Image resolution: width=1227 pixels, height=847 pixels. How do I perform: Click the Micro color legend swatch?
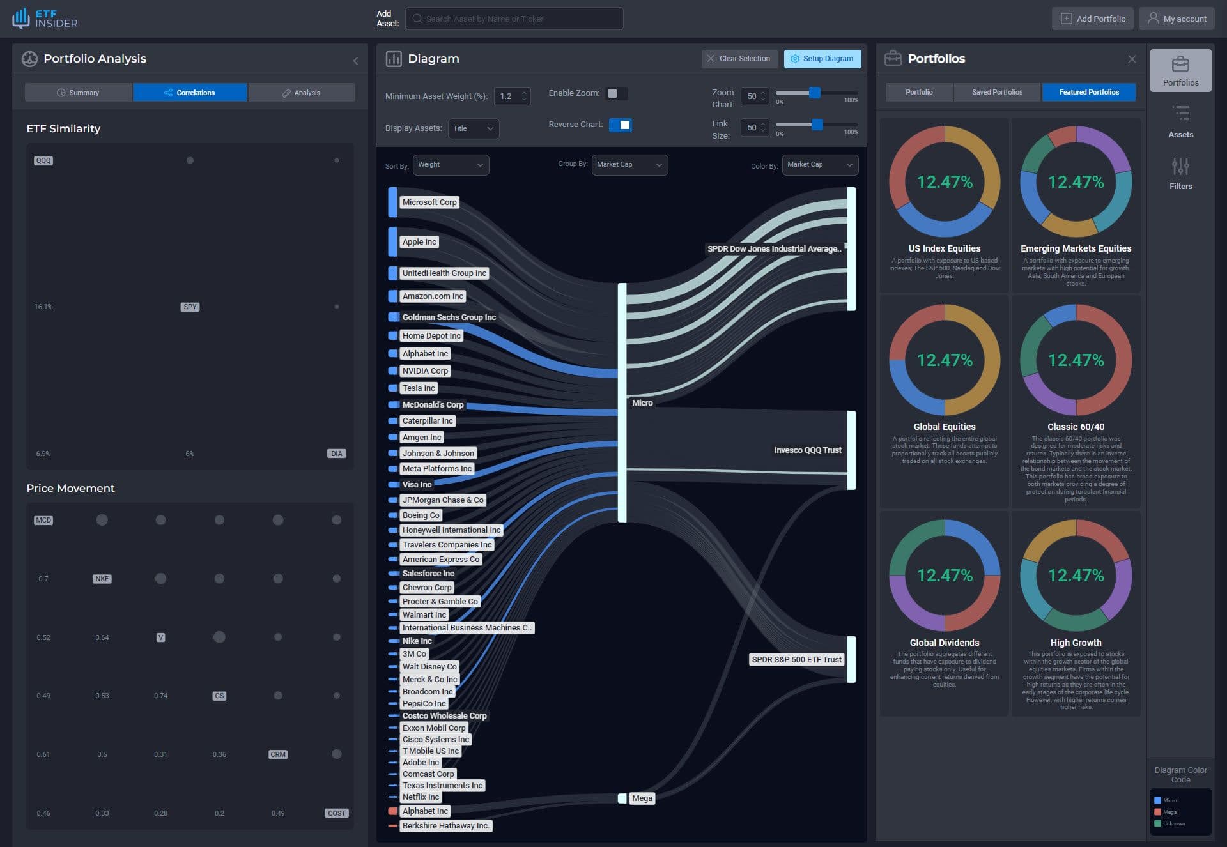pyautogui.click(x=1157, y=800)
